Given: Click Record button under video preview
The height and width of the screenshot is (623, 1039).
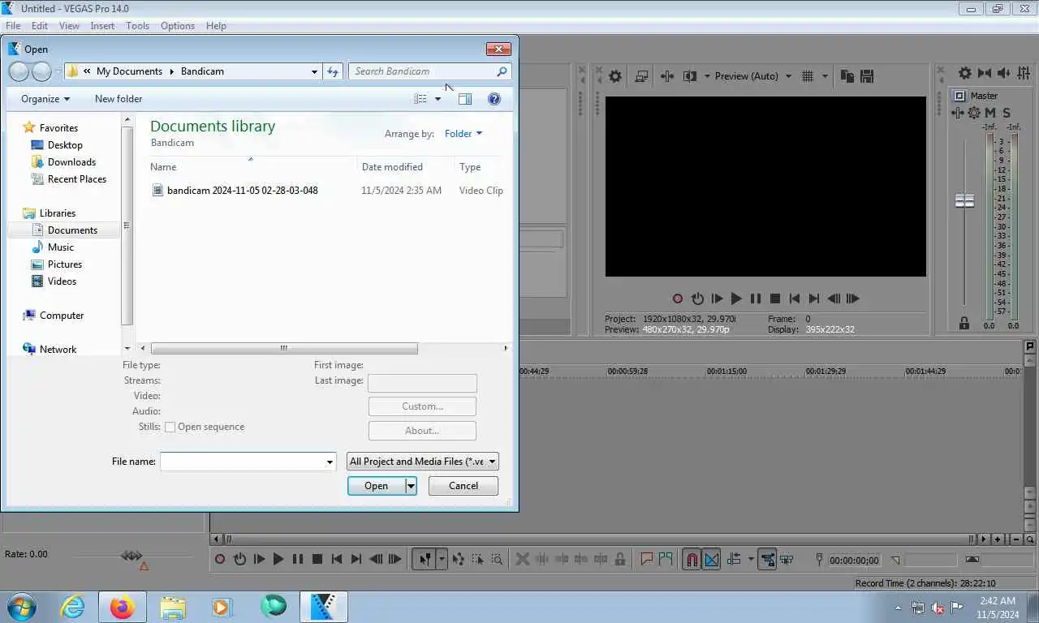Looking at the screenshot, I should (x=678, y=299).
